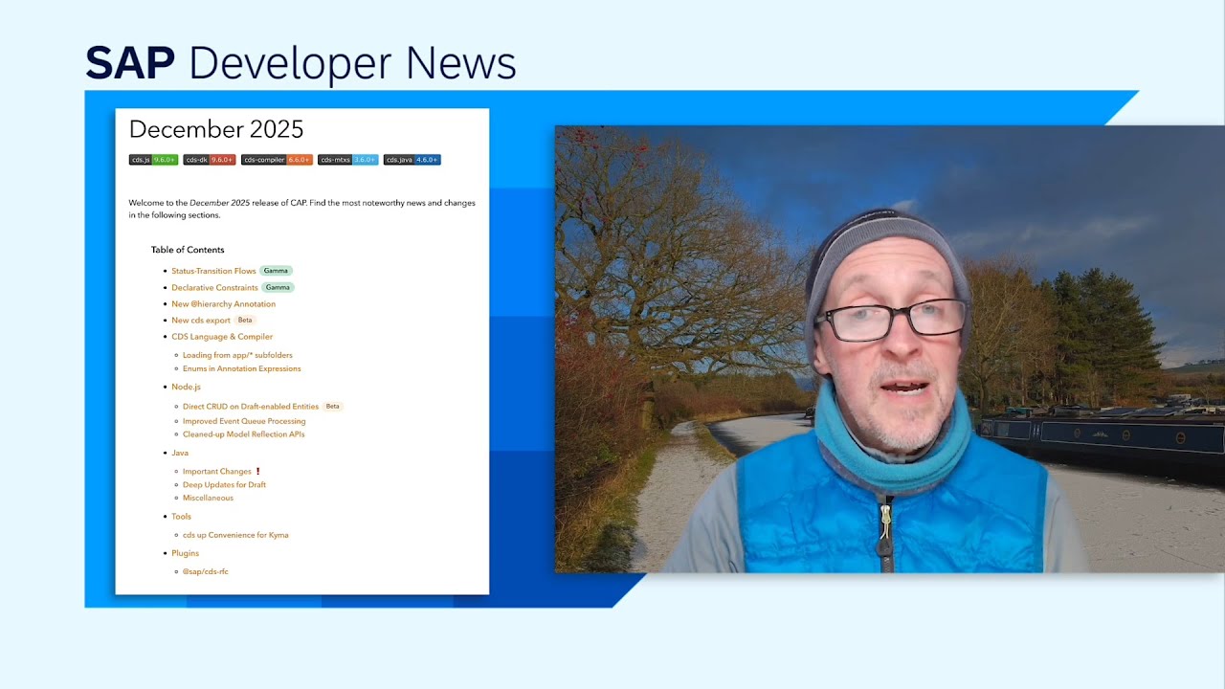Screen dimensions: 1225x689
Task: Click the 'Welcome to the December 2025 release' paragraph
Action: pos(301,209)
